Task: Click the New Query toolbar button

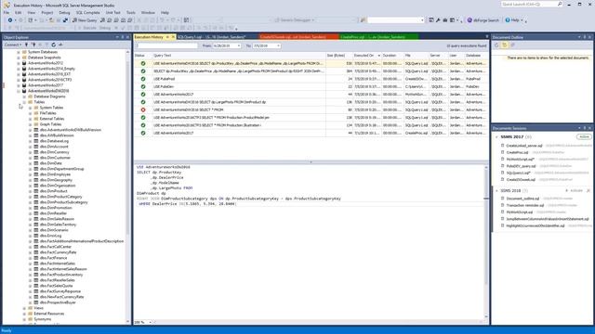Action: (85, 20)
